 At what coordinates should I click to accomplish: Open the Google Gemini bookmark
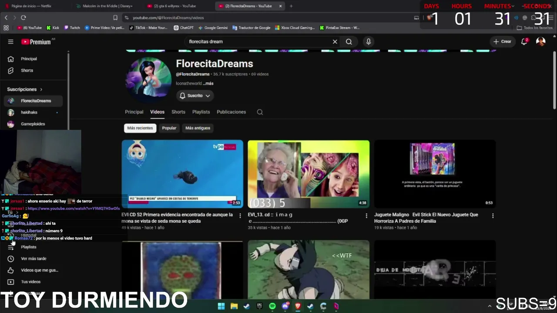(213, 28)
